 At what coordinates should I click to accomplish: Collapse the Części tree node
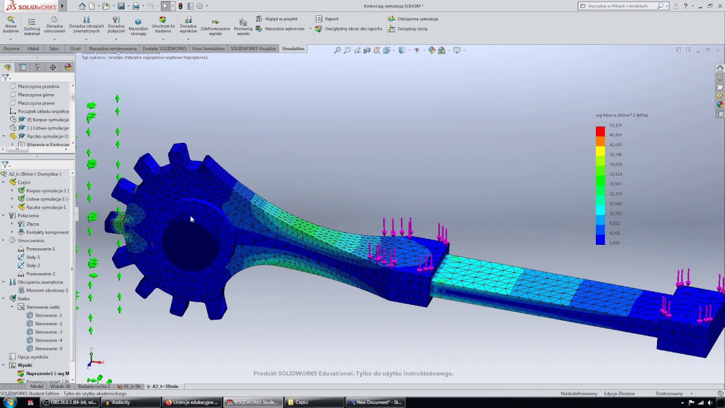4,182
